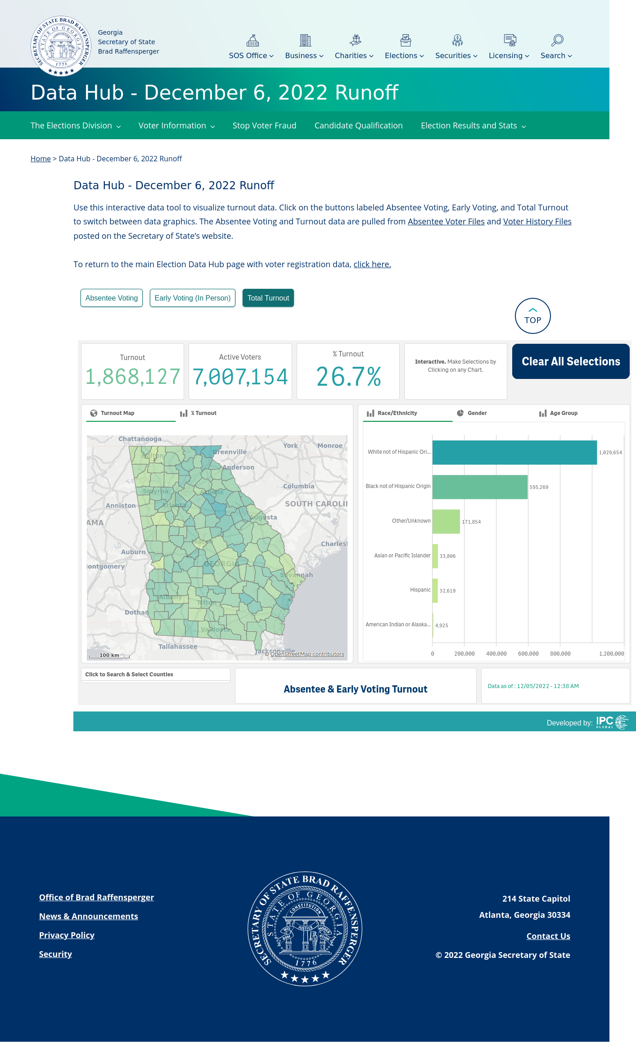
Task: Open Stop Voter Fraud page
Action: 265,126
